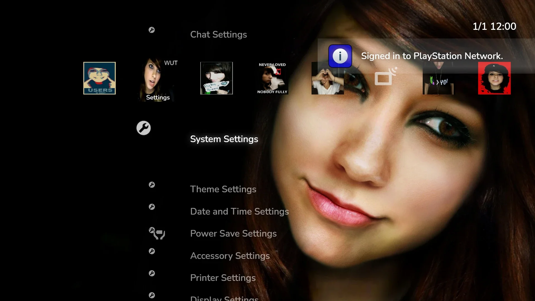Click wrench icon beside Theme Settings
The width and height of the screenshot is (535, 301).
click(152, 185)
